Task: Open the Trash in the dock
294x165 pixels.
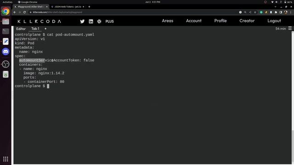Action: coord(6,74)
